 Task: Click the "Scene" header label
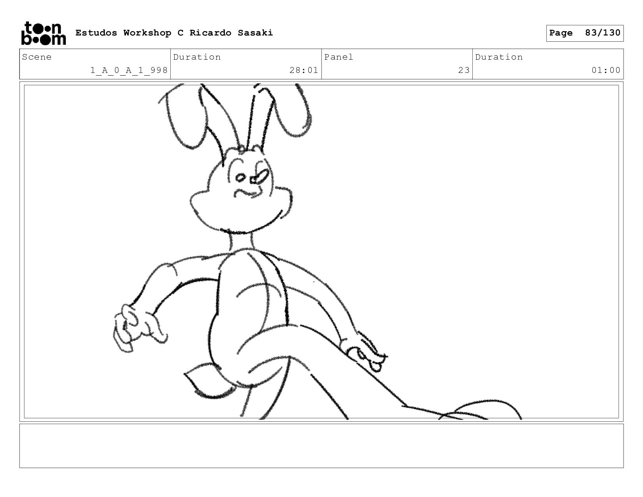37,57
